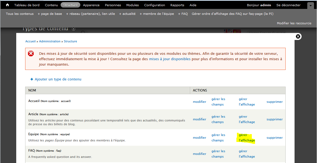
Task: Collapse the shortcut bar with the arrow toggle
Action: pyautogui.click(x=311, y=6)
